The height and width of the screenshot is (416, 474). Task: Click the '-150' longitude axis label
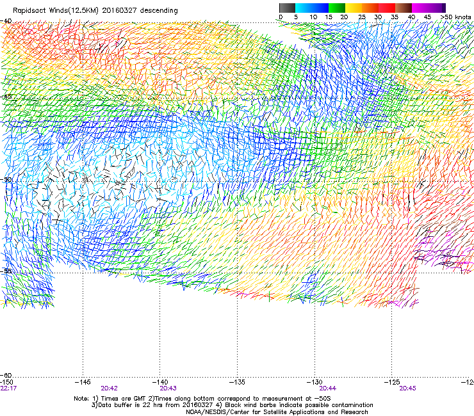(6, 383)
